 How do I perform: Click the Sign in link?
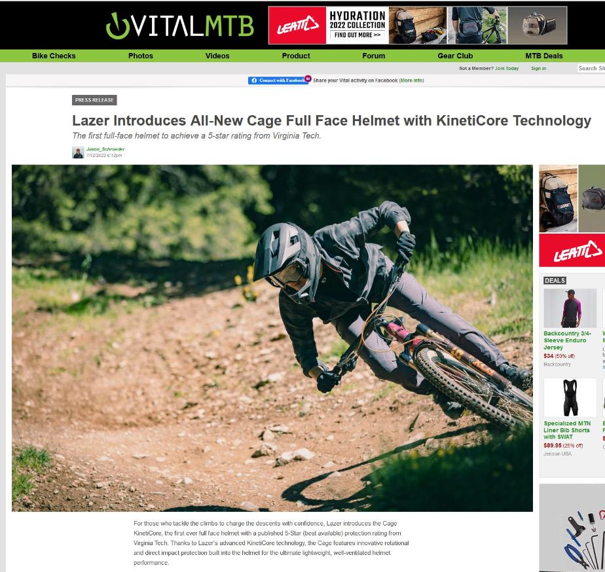(538, 68)
